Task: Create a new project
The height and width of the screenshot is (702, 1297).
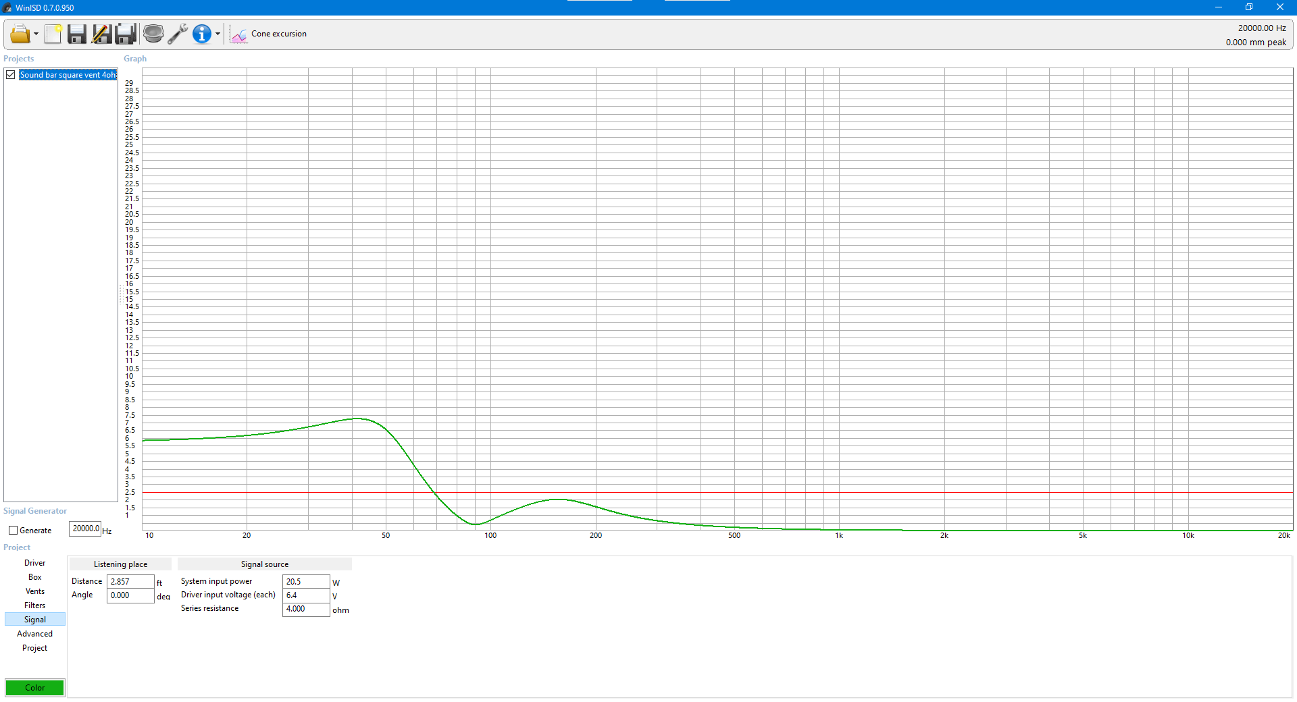Action: [53, 34]
